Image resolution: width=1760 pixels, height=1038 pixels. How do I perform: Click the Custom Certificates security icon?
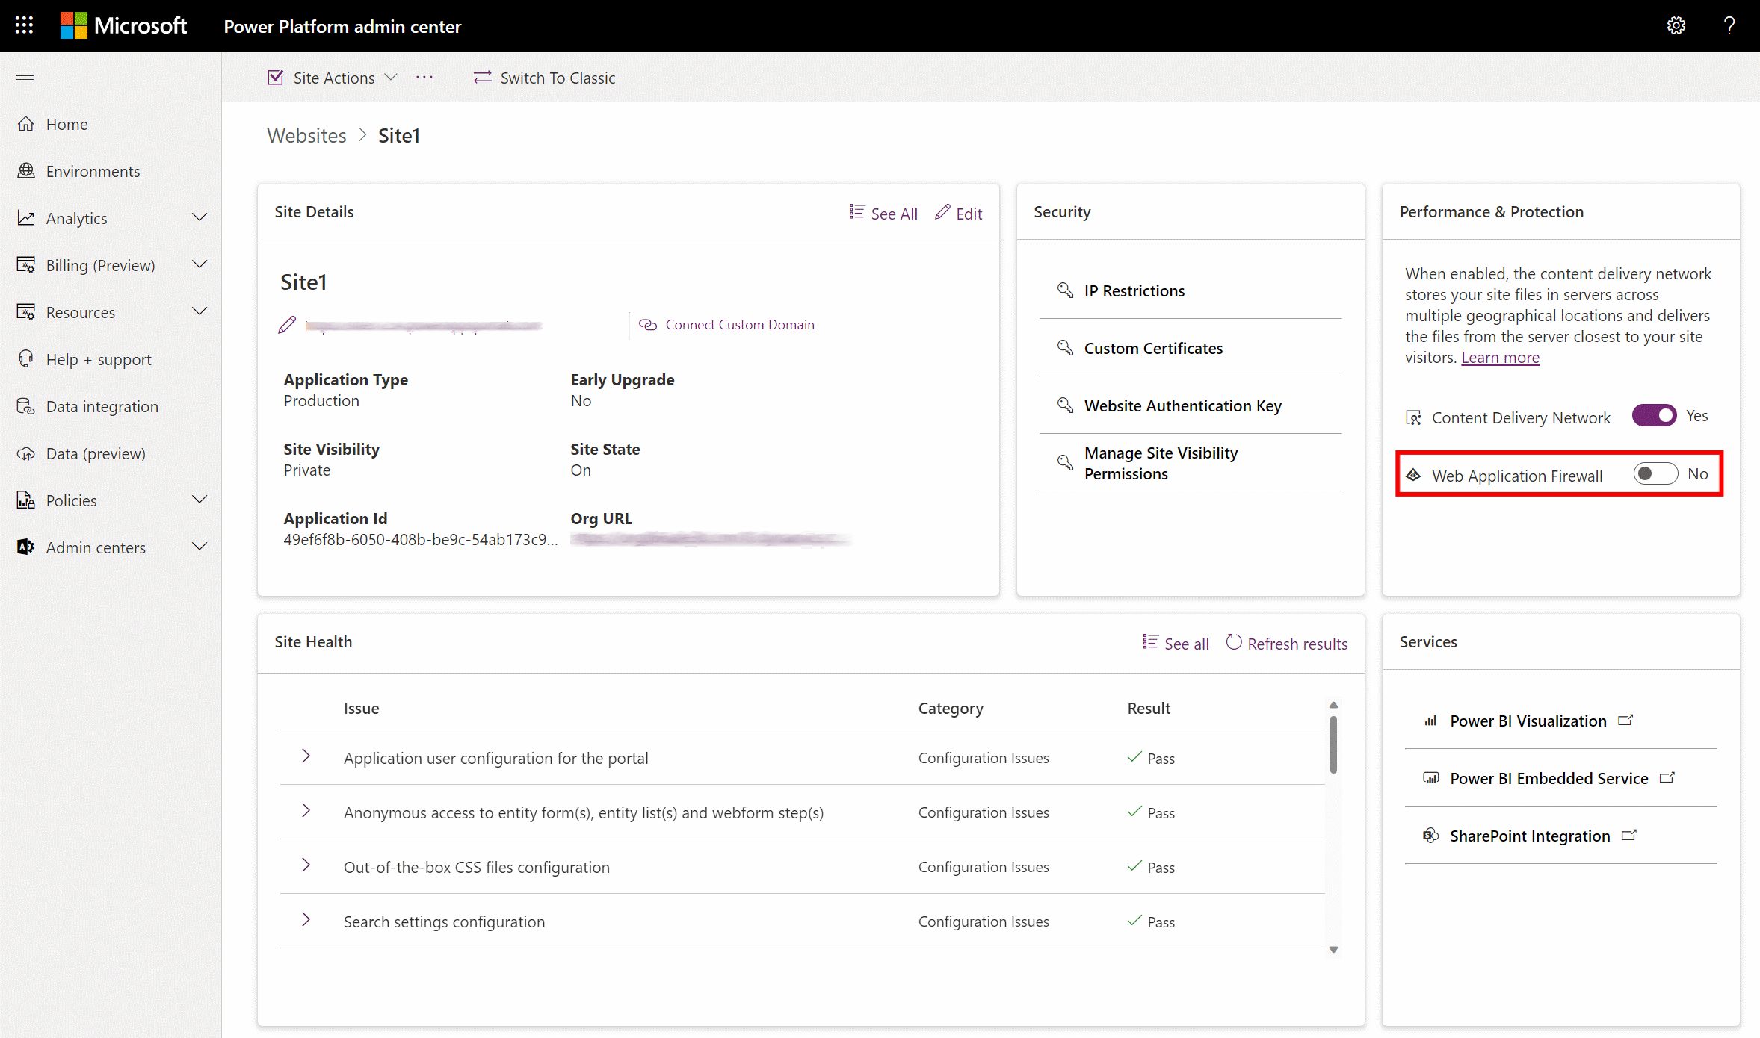1064,347
